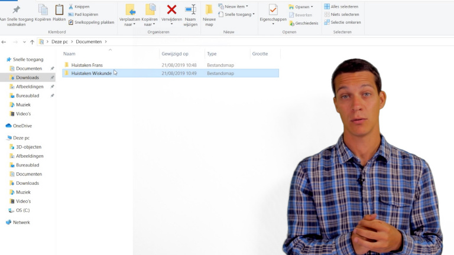This screenshot has width=454, height=255.
Task: Sort by Gewijzigd op column header
Action: point(175,54)
